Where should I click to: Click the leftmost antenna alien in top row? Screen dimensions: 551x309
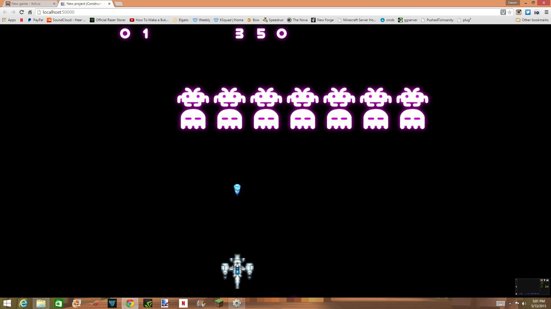(x=193, y=97)
